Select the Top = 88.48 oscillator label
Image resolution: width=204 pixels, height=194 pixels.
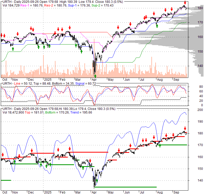coord(42,84)
